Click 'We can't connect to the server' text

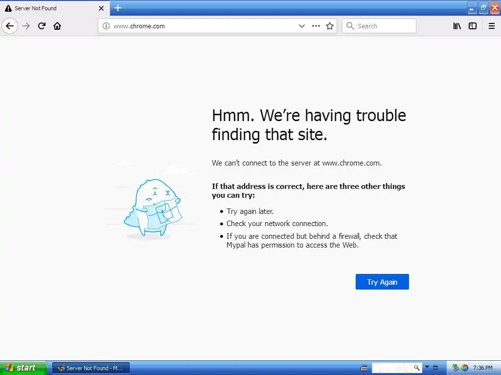click(297, 163)
